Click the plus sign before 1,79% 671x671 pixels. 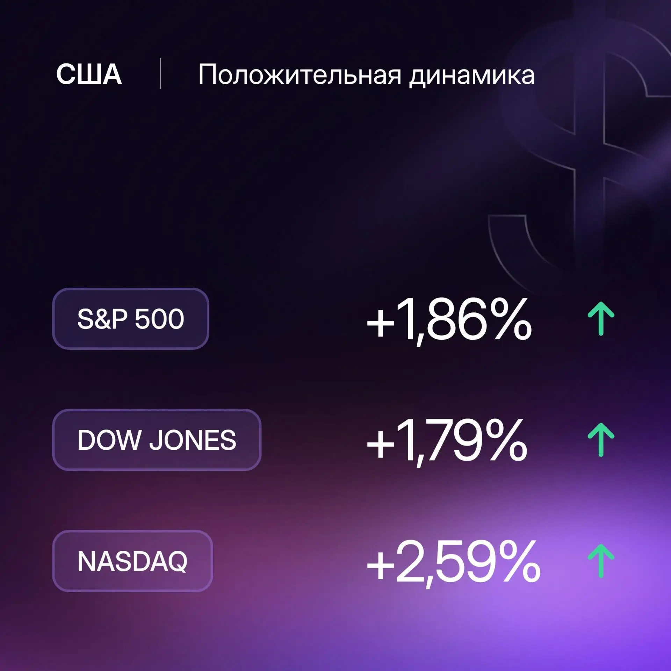(x=381, y=445)
